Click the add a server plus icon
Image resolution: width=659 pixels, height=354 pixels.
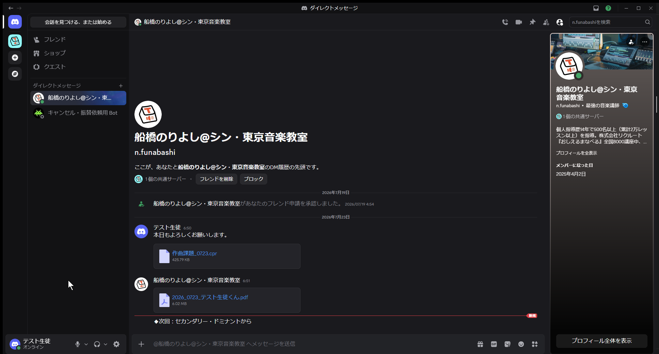tap(15, 58)
